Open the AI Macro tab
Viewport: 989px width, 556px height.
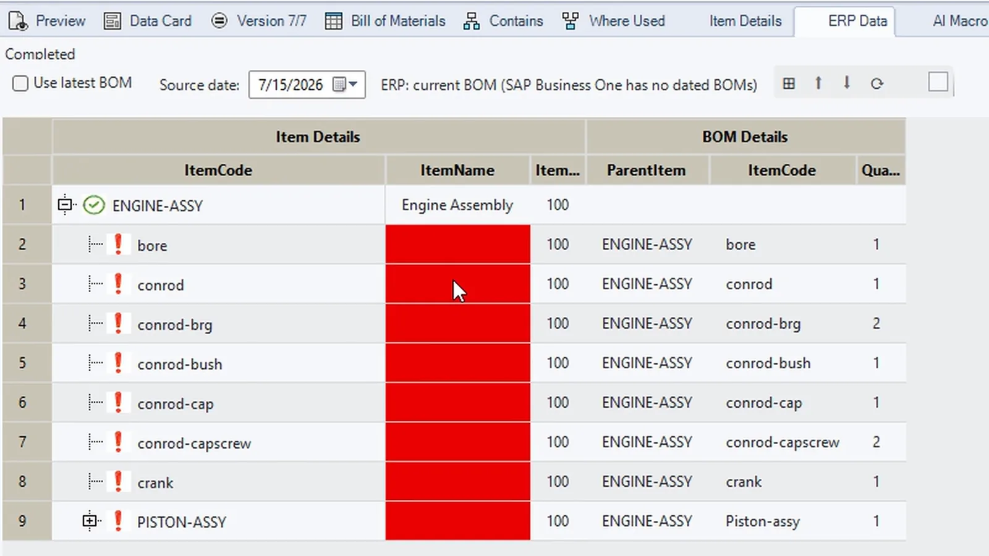pyautogui.click(x=959, y=21)
